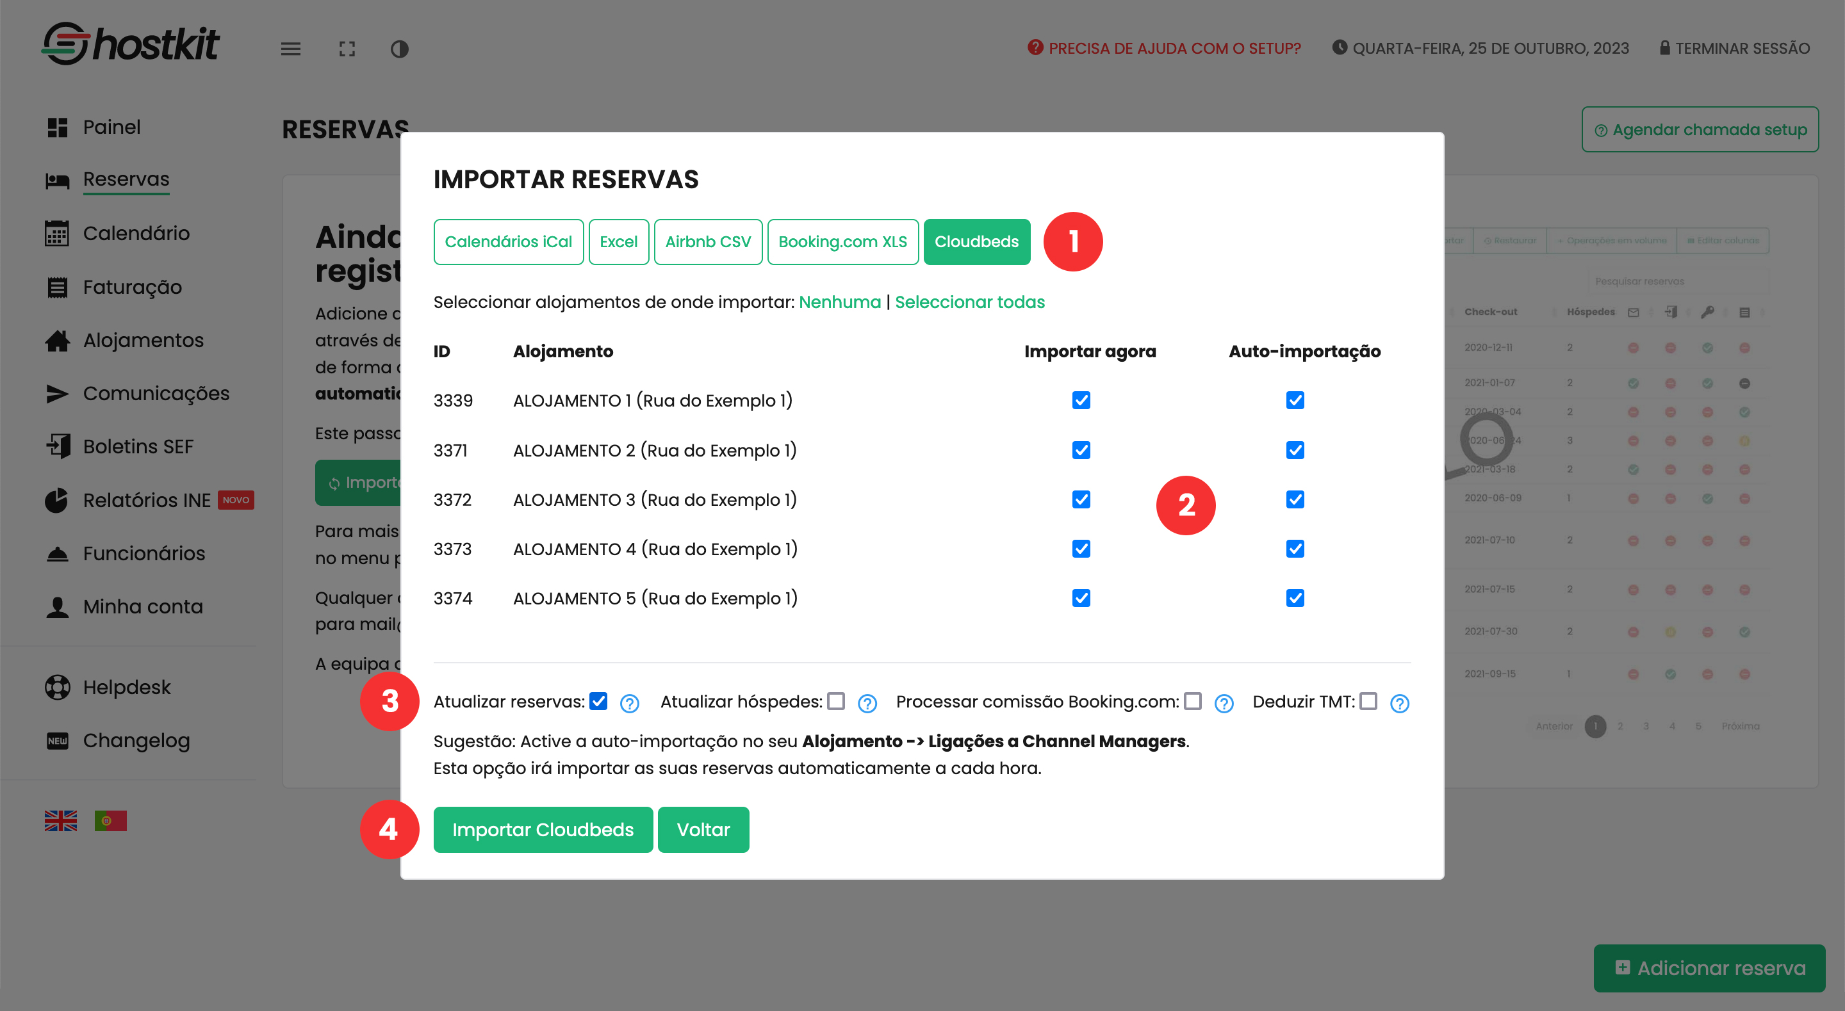Toggle Auto-importação for Alojamento 2

click(1295, 449)
